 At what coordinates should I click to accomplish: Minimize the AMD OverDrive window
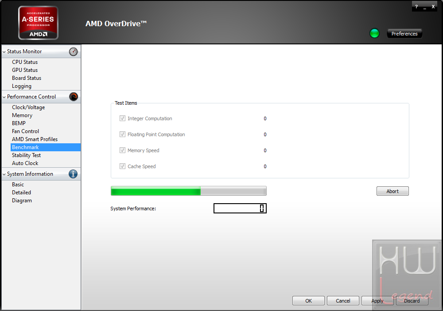point(424,8)
